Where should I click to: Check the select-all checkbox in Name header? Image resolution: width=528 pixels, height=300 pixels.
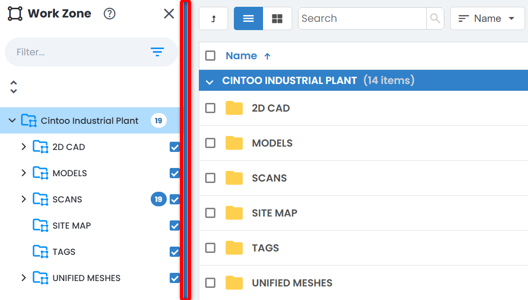[x=210, y=56]
